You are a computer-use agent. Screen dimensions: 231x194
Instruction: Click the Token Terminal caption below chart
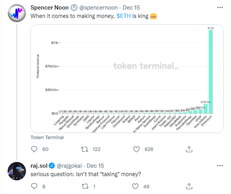[x=47, y=137]
